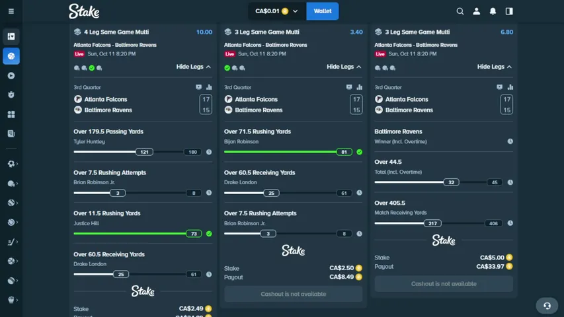Click Cashout not available in 6.80 card
This screenshot has width=564, height=317.
coord(444,284)
